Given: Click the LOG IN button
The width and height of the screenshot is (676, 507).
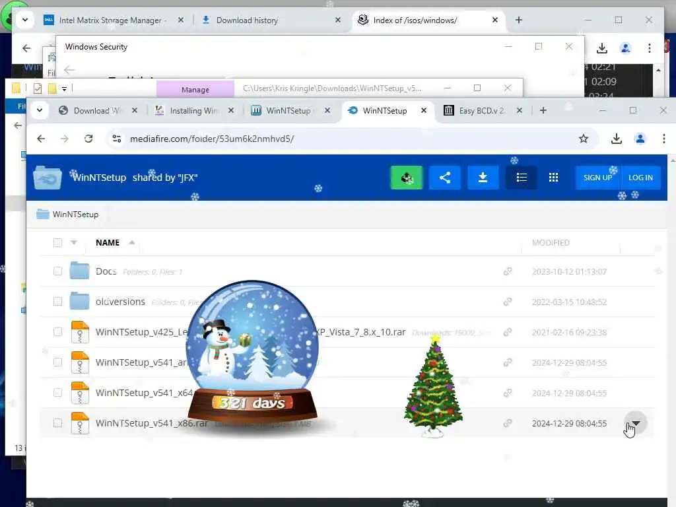Looking at the screenshot, I should click(x=640, y=178).
